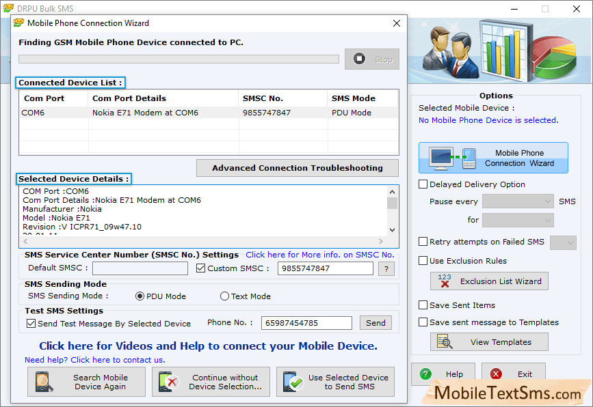
Task: Click Use Selected Device to Send SMS
Action: (335, 382)
